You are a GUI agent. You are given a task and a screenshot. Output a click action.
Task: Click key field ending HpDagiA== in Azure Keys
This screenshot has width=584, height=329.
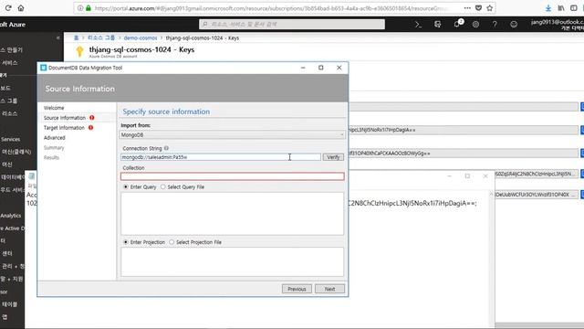click(x=464, y=130)
